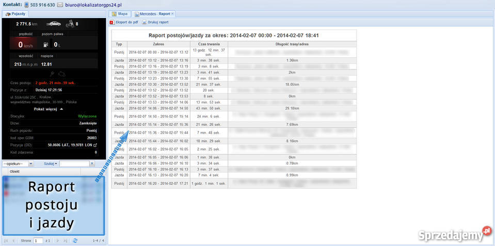Image resolution: width=495 pixels, height=246 pixels.
Task: Select distance cell 0.99km
Action: click(292, 175)
